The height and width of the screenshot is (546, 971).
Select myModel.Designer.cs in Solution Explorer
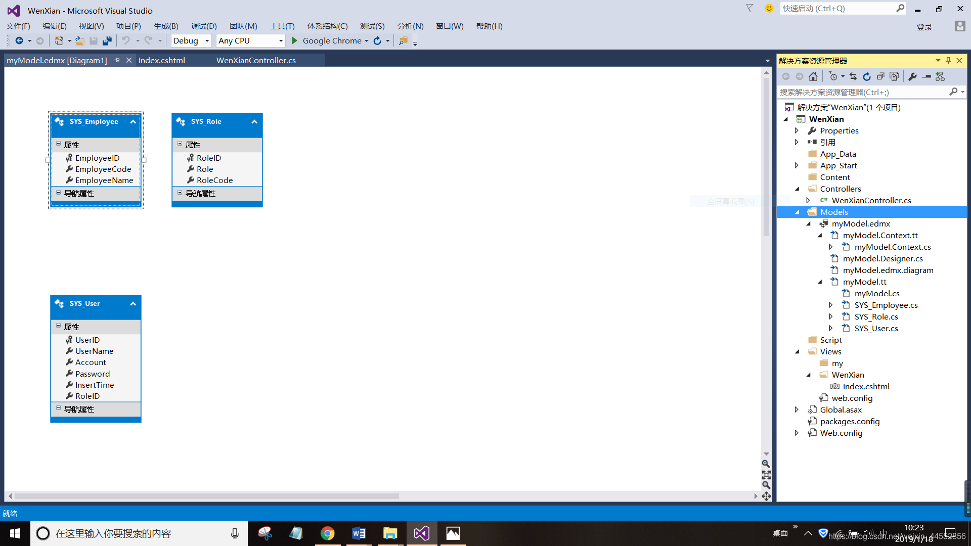pos(883,259)
